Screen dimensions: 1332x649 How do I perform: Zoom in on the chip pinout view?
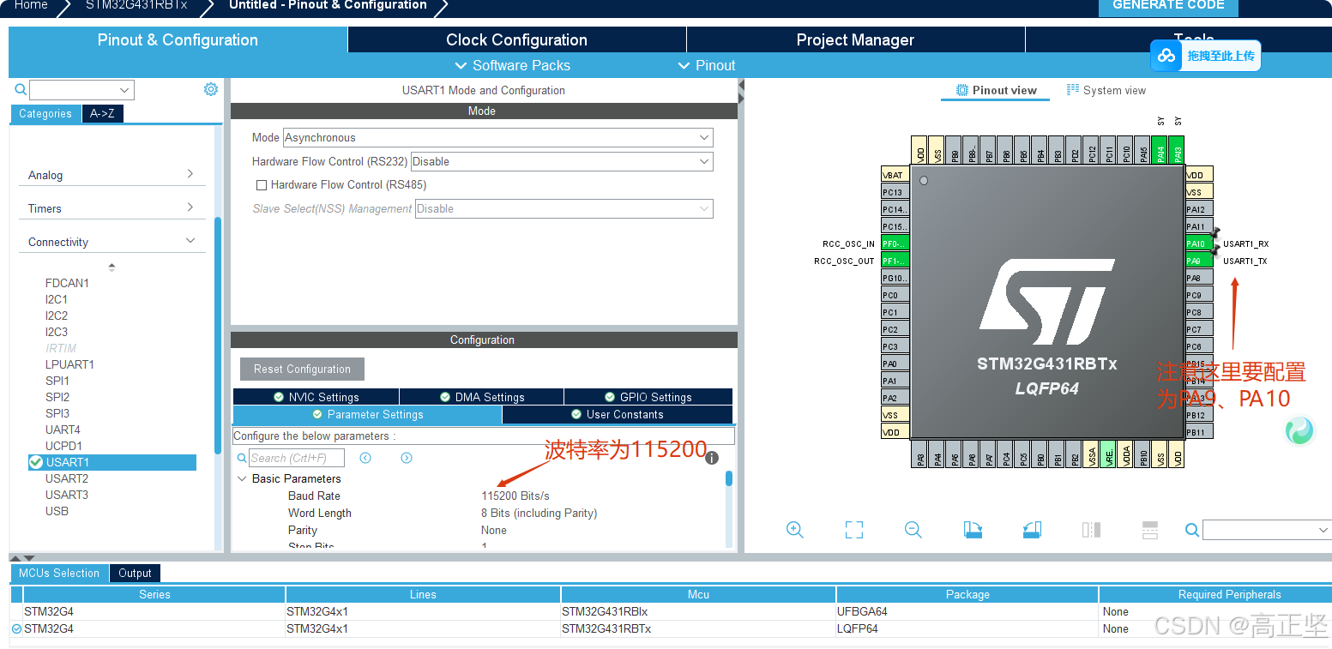(795, 530)
